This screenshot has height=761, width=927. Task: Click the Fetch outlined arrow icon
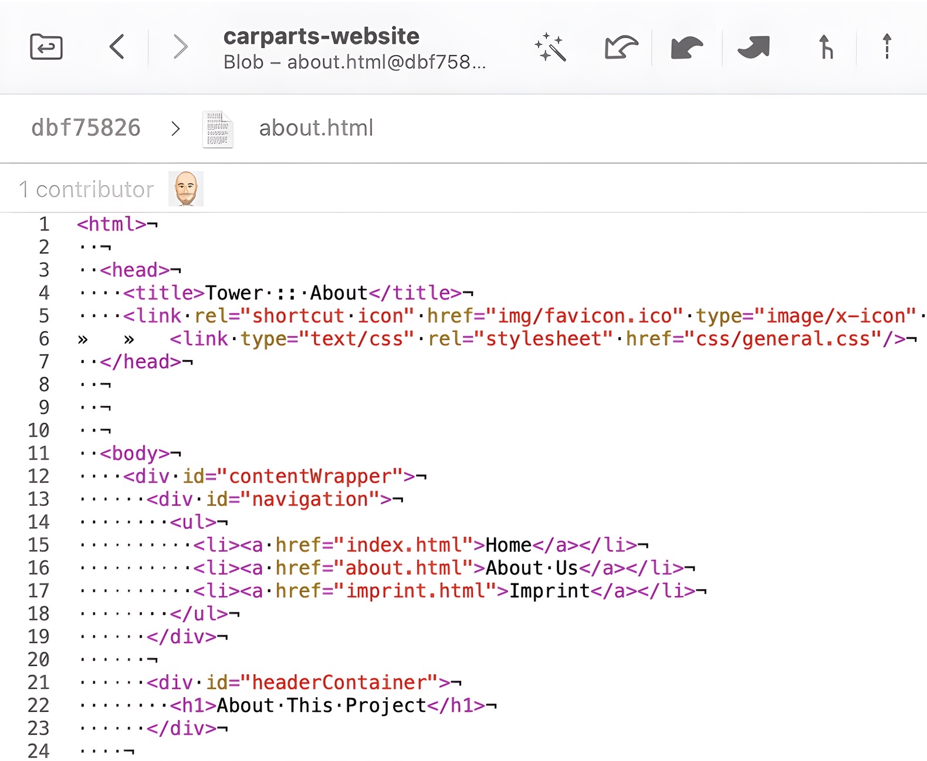621,47
